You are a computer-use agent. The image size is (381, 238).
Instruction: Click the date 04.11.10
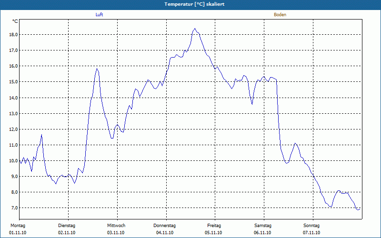click(x=165, y=233)
